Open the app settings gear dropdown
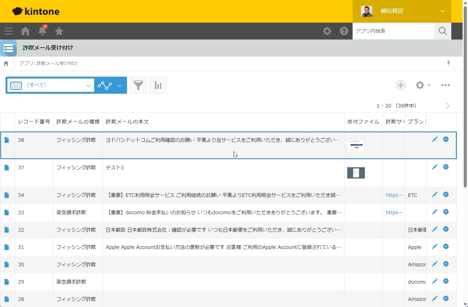 coord(422,85)
